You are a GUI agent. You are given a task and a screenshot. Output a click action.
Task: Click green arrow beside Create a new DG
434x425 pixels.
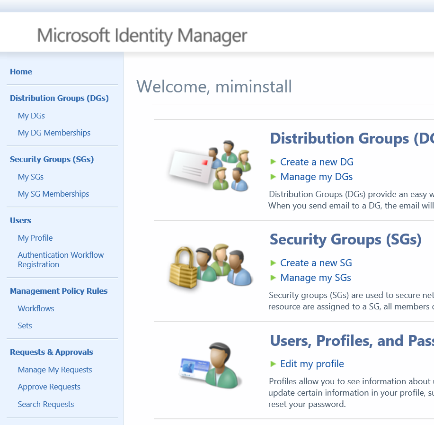pos(273,162)
